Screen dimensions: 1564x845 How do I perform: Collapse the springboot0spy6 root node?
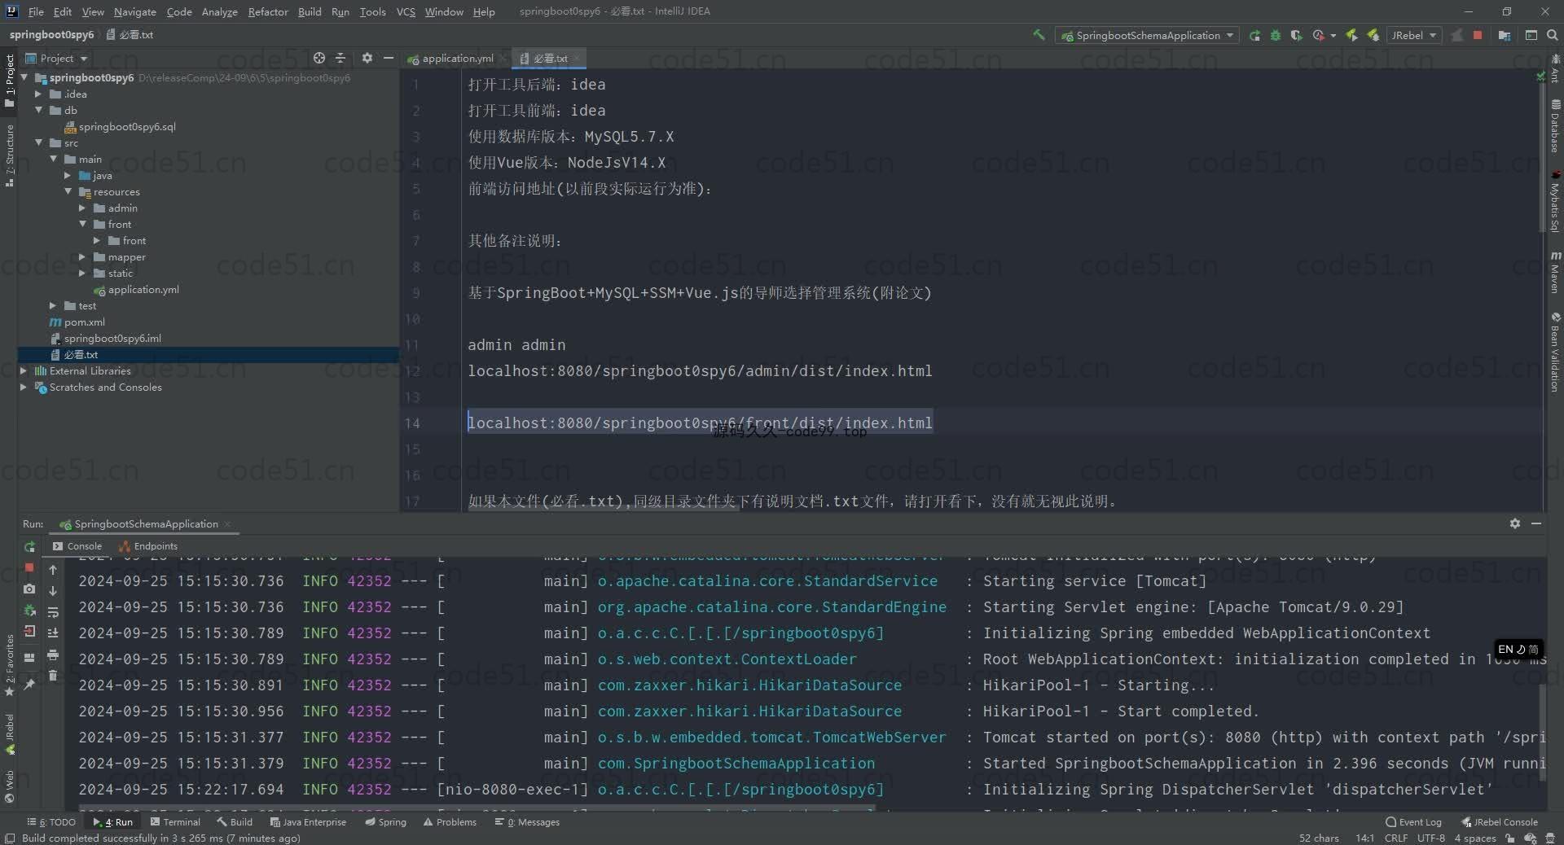click(24, 77)
